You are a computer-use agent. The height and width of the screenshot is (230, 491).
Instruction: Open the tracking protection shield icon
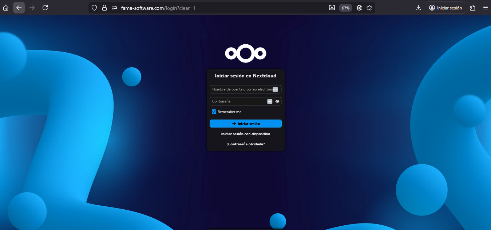pos(94,8)
